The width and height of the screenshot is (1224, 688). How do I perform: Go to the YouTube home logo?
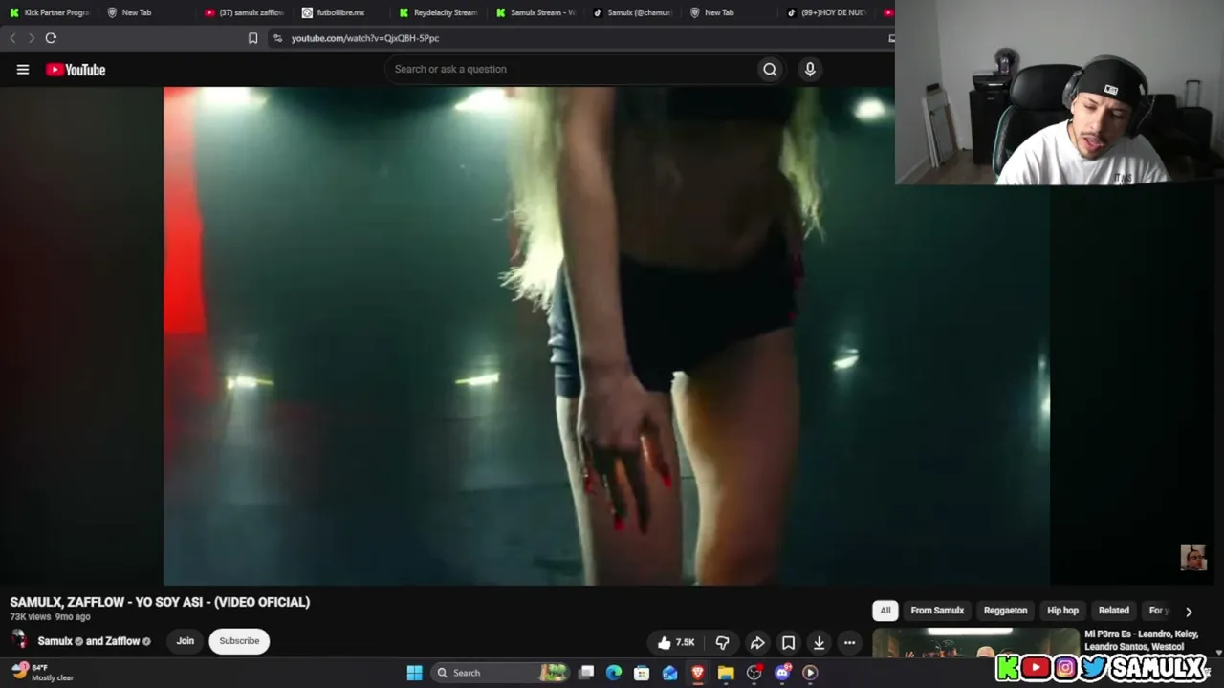click(76, 69)
